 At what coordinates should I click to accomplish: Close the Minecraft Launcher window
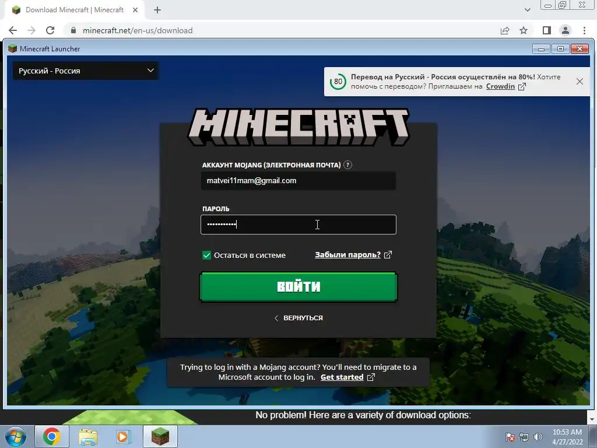click(x=580, y=49)
